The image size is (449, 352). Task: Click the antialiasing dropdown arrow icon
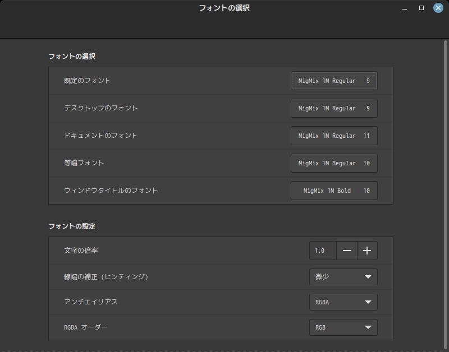point(368,302)
